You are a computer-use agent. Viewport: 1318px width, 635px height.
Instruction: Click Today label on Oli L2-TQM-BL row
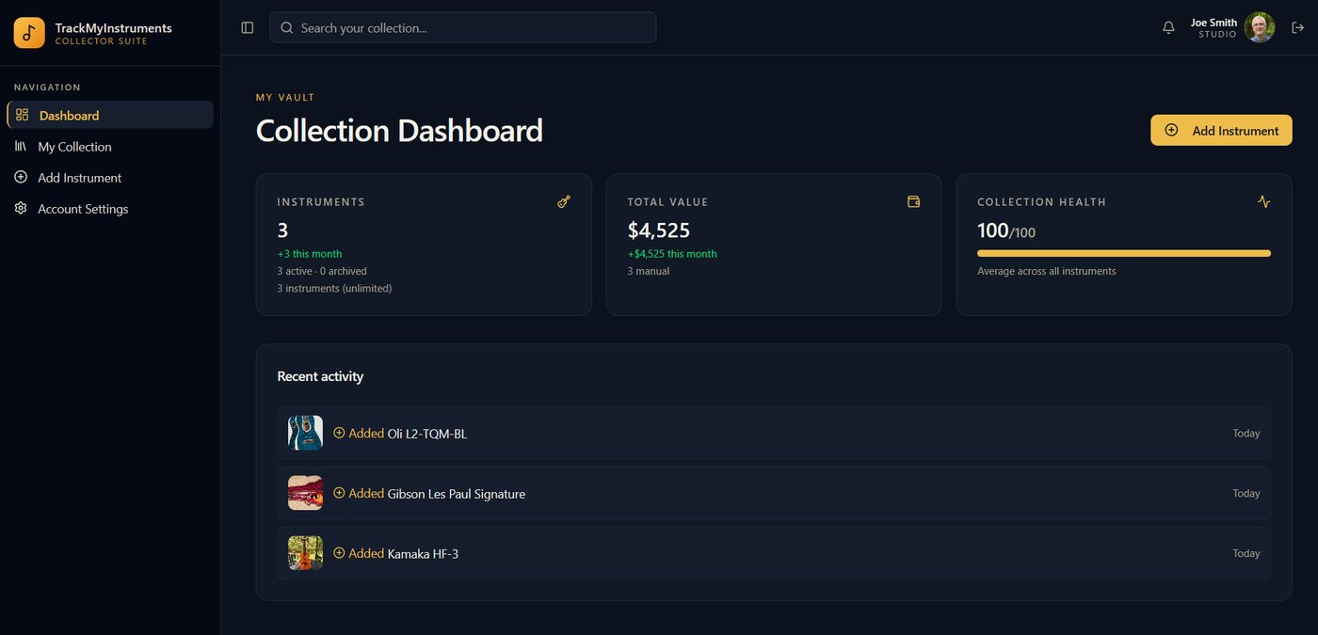[1246, 433]
